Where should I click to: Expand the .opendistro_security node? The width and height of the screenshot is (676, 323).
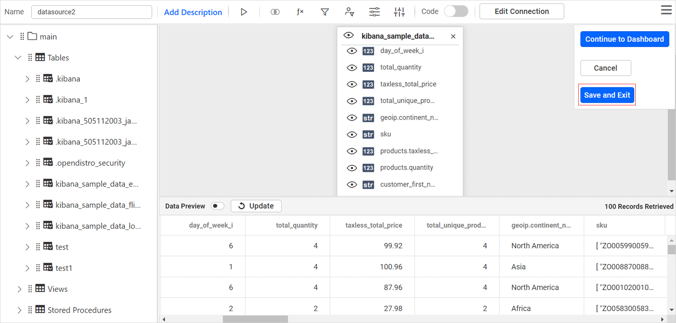coord(27,163)
